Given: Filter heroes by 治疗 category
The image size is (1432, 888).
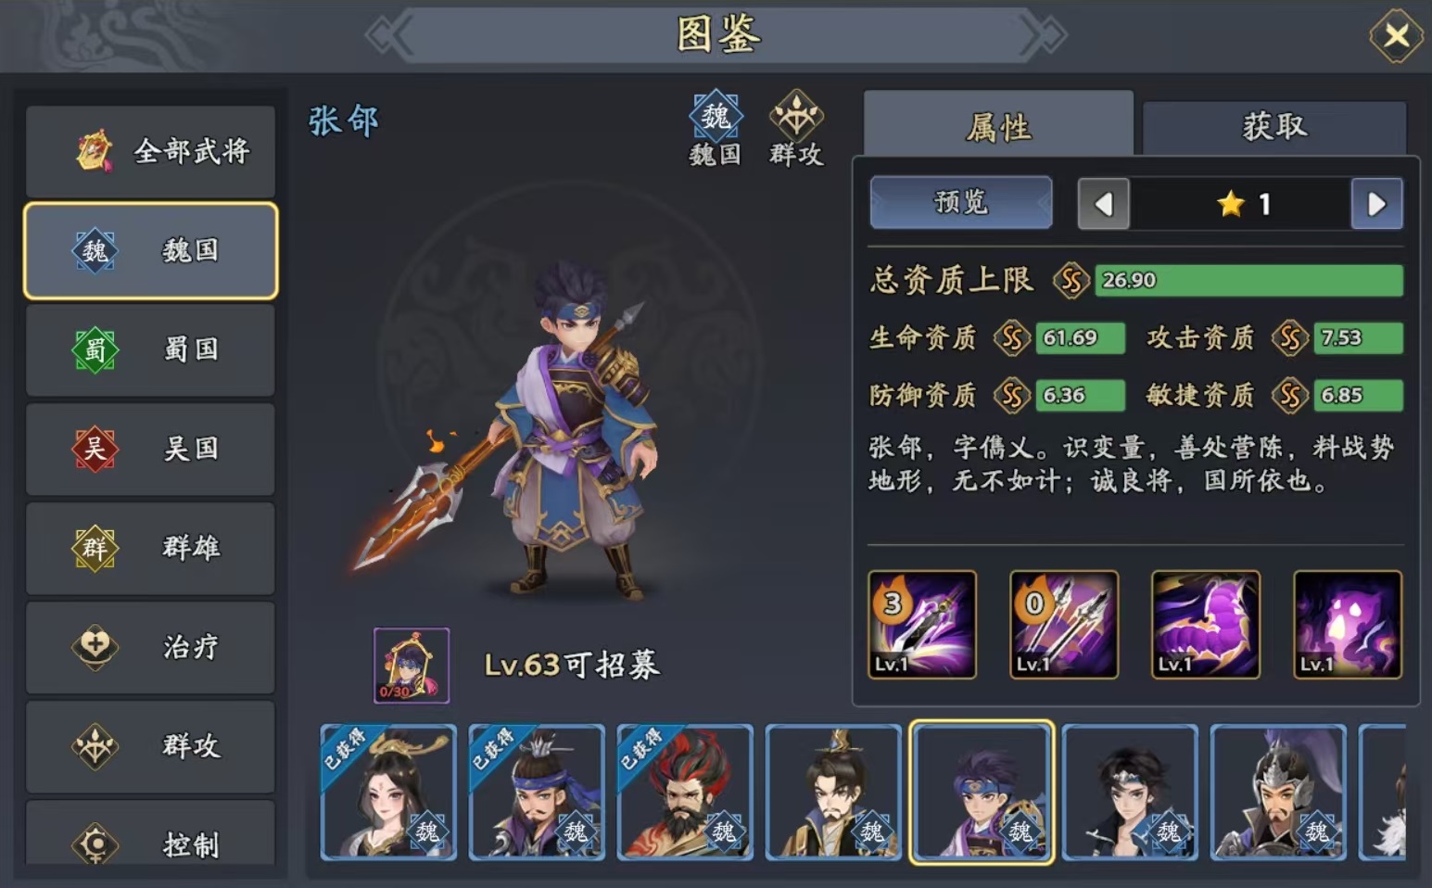Looking at the screenshot, I should 151,647.
